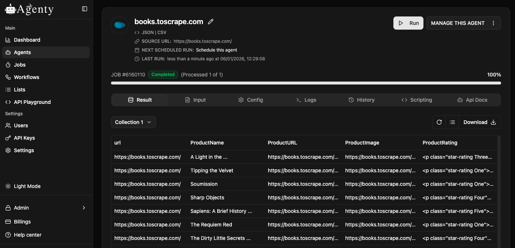Refresh the results table
The width and height of the screenshot is (515, 248).
point(439,122)
